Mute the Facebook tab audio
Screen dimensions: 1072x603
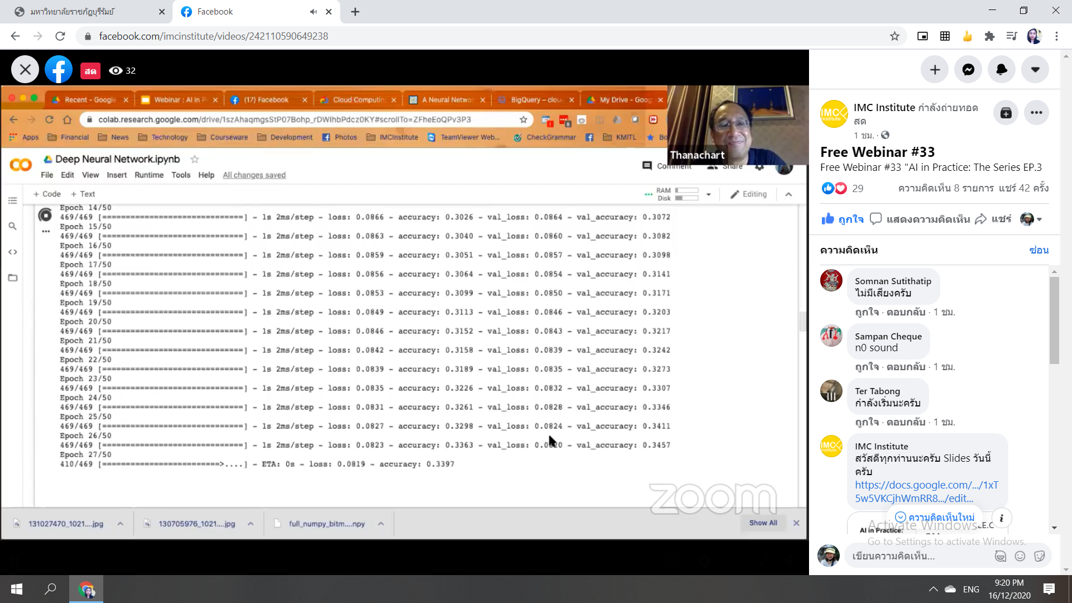pos(313,12)
